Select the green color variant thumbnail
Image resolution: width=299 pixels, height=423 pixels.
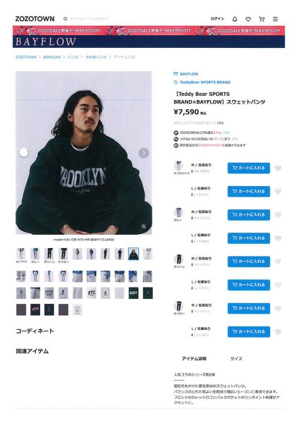[x=49, y=254]
